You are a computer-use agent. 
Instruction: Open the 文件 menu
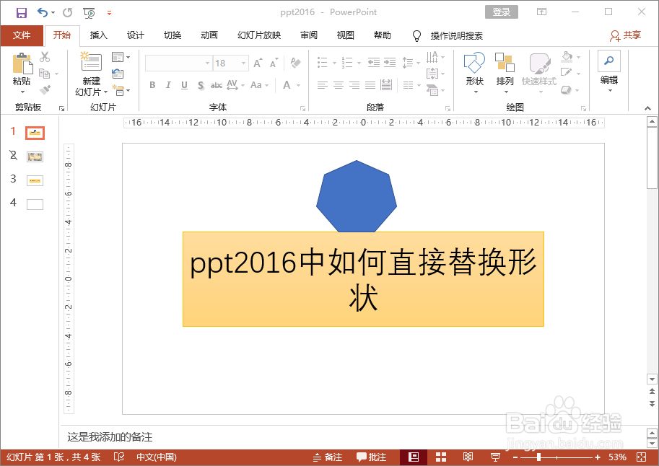click(x=22, y=35)
